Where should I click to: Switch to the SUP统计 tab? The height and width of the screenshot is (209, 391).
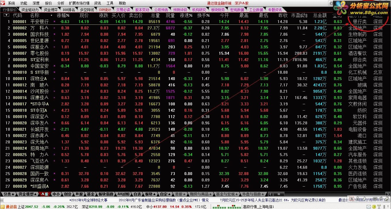tap(105, 9)
